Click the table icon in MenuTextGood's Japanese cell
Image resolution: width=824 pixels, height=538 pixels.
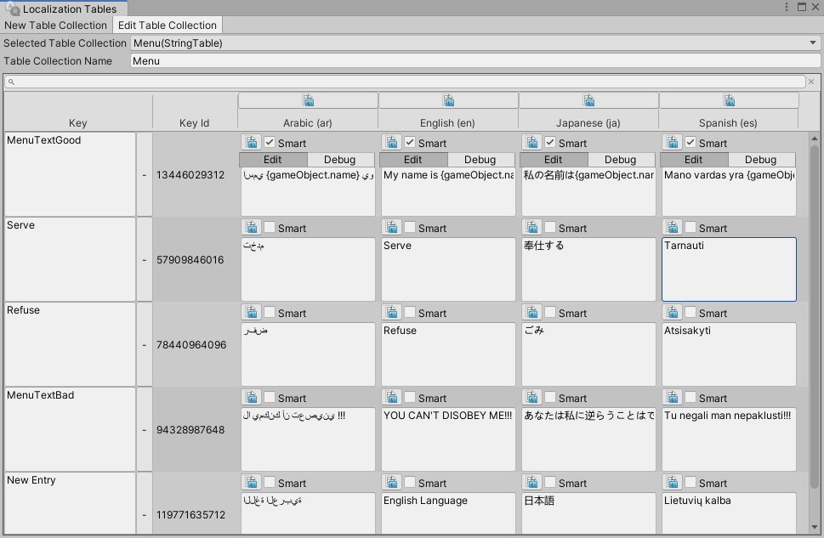(x=531, y=141)
